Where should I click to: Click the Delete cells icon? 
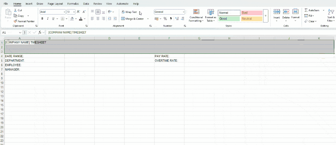pyautogui.click(x=286, y=11)
